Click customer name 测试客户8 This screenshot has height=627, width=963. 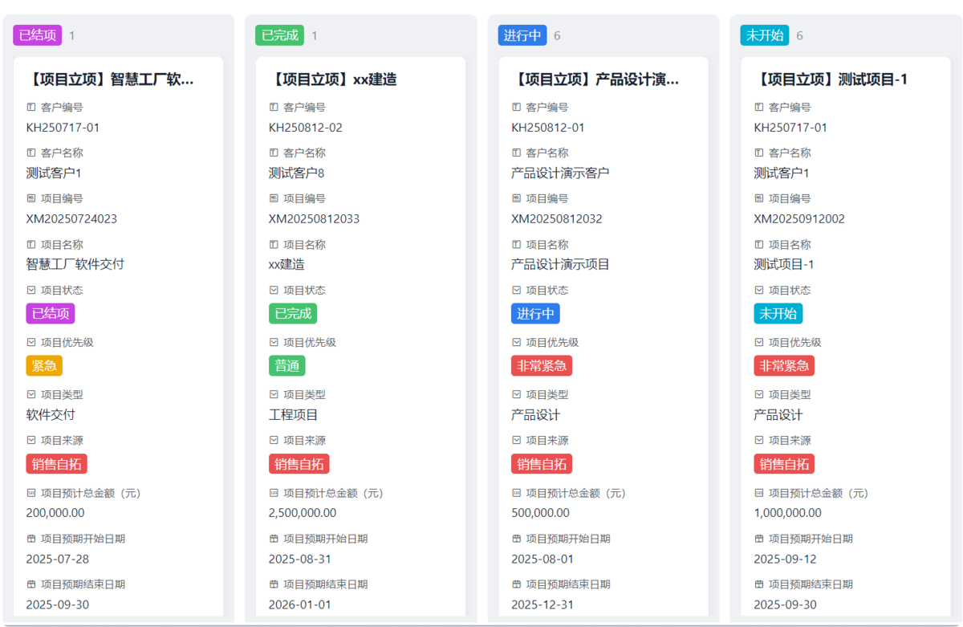click(297, 173)
